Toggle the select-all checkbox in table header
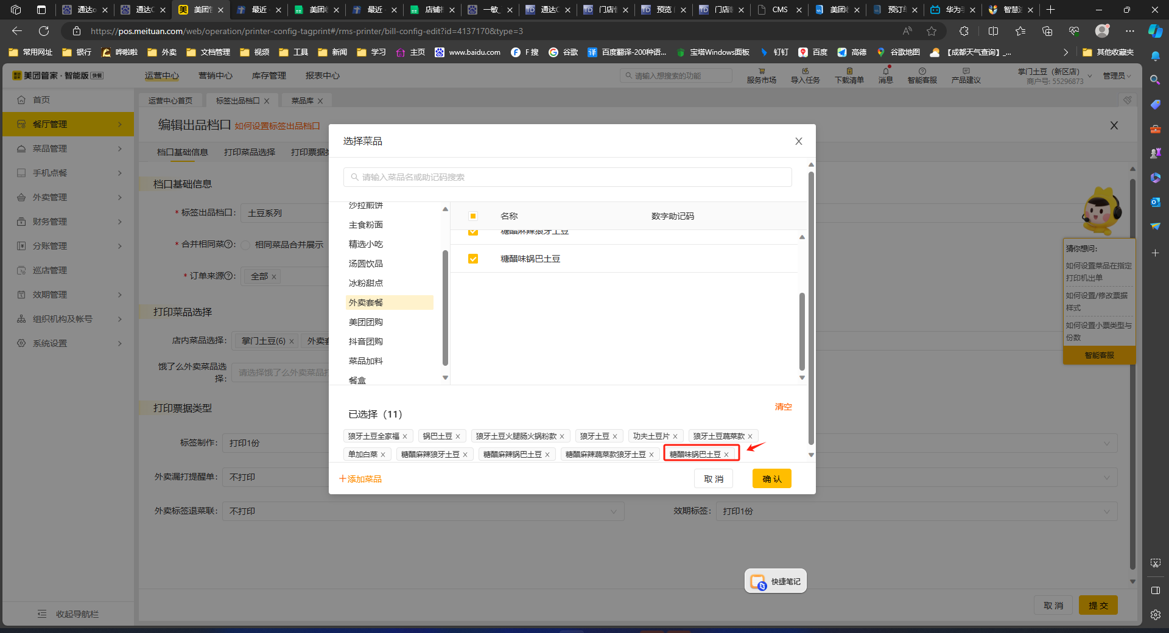The width and height of the screenshot is (1169, 633). point(473,216)
